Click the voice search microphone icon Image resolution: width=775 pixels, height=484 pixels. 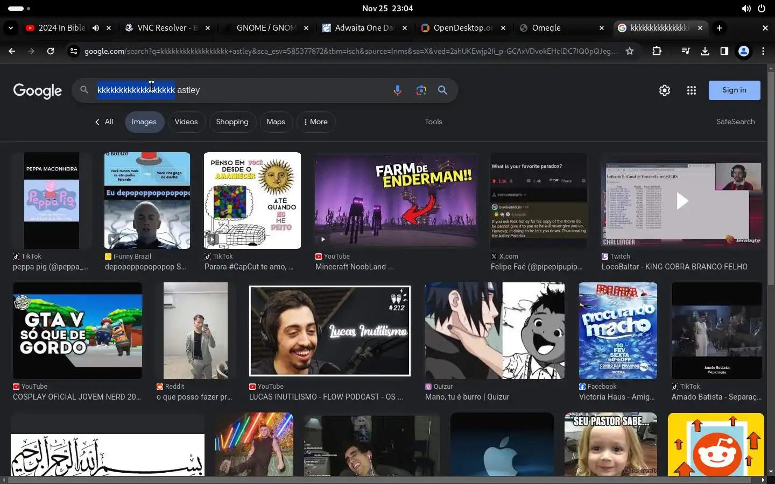(397, 90)
